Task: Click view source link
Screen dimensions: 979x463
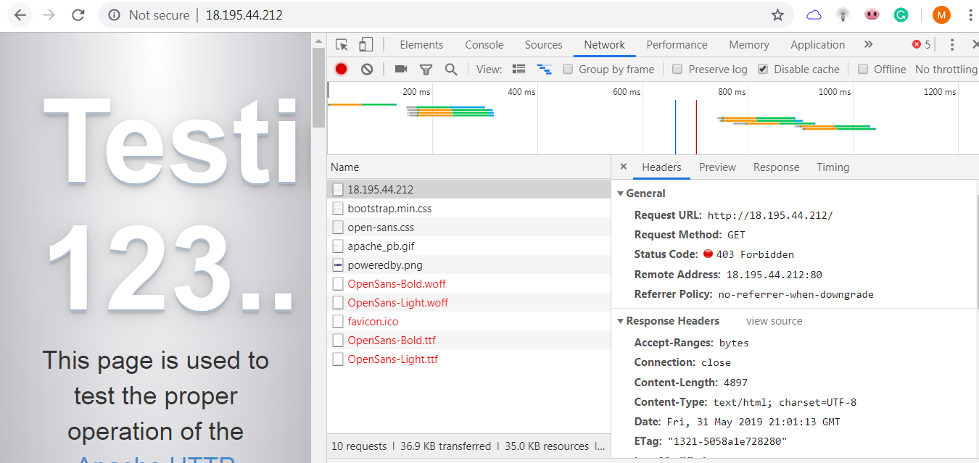Action: coord(774,321)
